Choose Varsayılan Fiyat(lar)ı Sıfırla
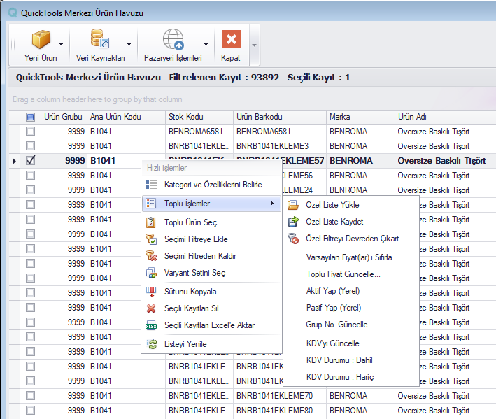496x419 pixels. pos(349,257)
